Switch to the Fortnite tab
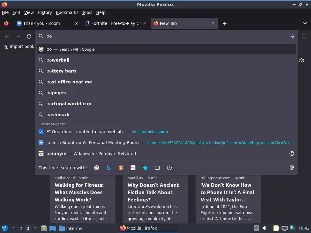 pyautogui.click(x=116, y=23)
